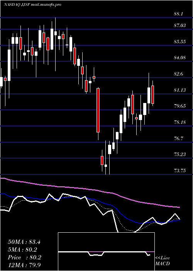
Task: Click the 79.65 price axis label
Action: (180, 106)
